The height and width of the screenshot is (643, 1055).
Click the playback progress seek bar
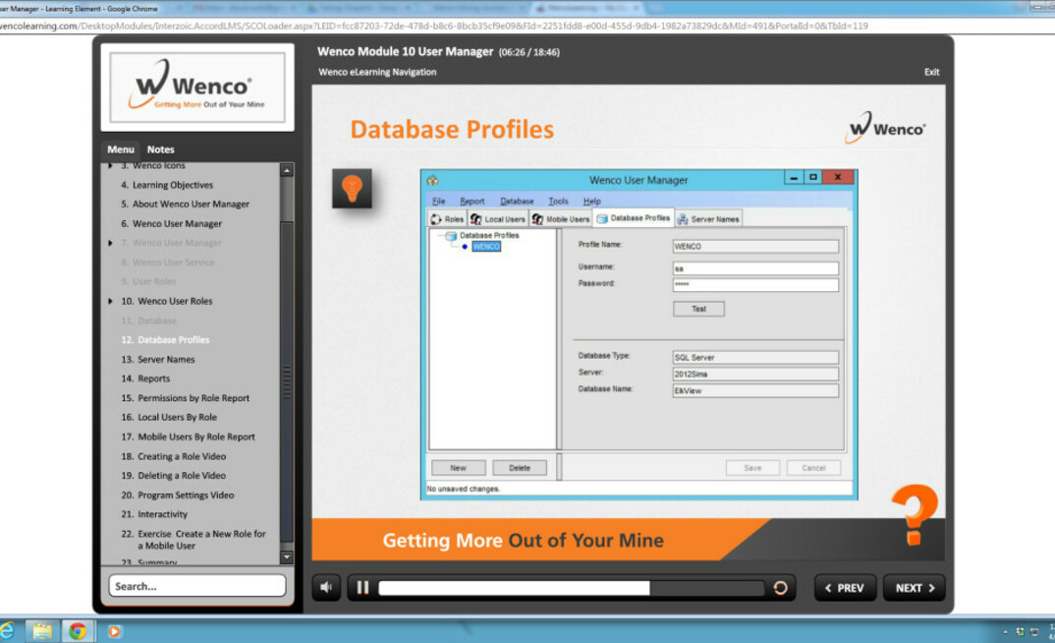tap(570, 588)
